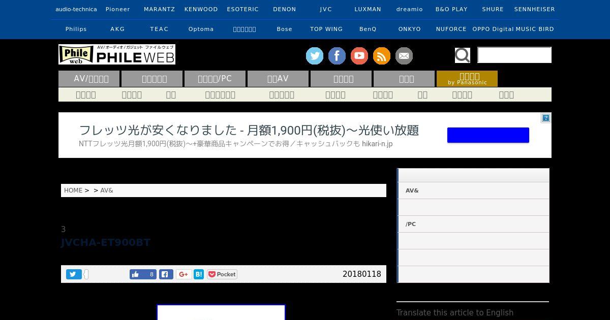Click the Phile Web logo
The height and width of the screenshot is (320, 610).
117,54
